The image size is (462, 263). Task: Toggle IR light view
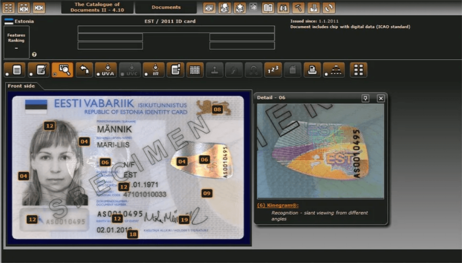154,70
